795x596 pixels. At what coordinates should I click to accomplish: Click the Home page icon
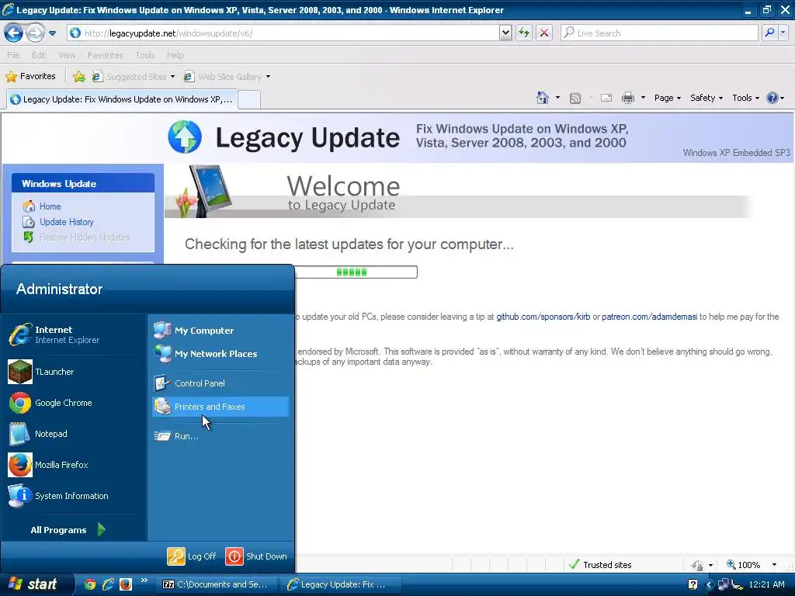pos(543,98)
